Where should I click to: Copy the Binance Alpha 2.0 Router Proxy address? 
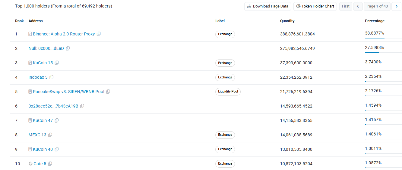[x=99, y=34]
